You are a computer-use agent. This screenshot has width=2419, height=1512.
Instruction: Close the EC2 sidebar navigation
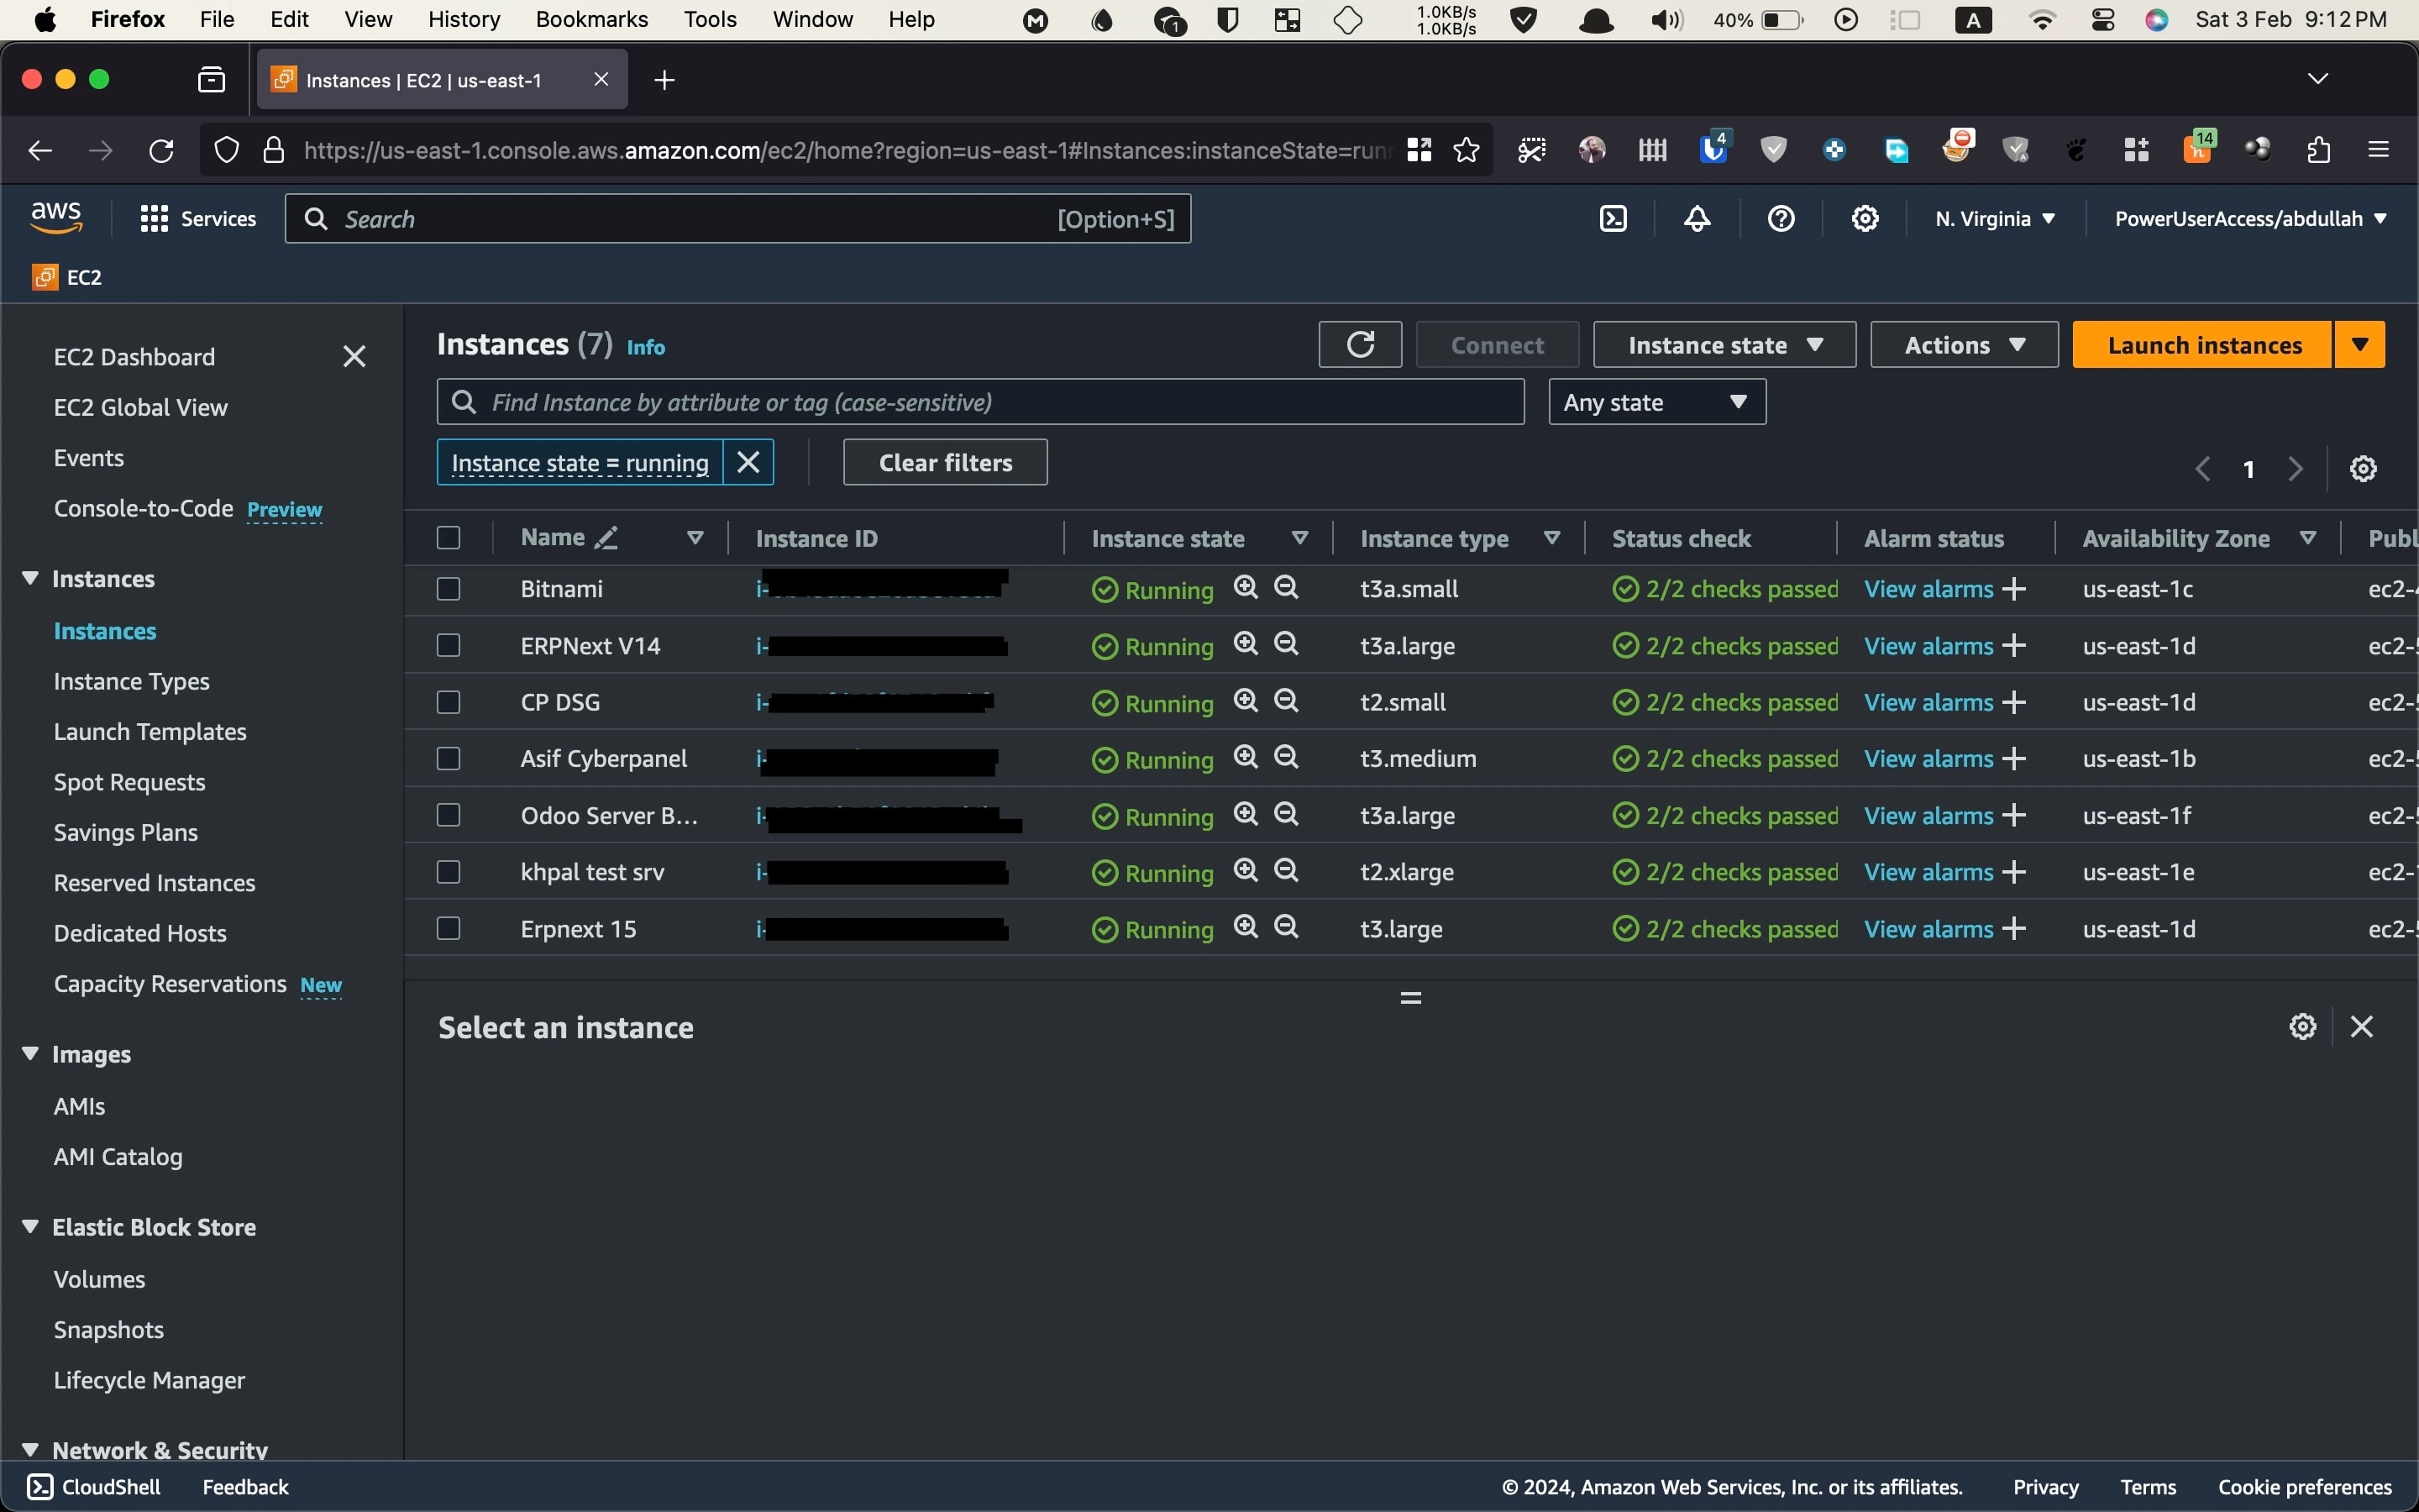[x=354, y=357]
